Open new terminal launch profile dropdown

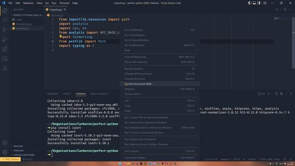point(271,94)
